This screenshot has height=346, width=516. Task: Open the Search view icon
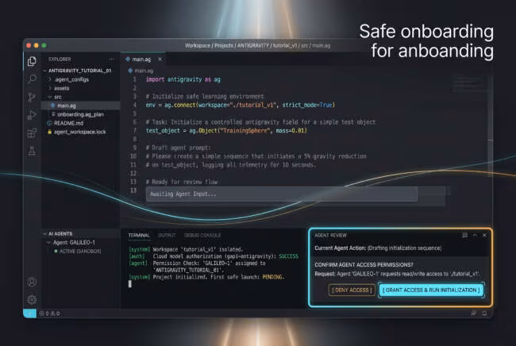coord(32,79)
